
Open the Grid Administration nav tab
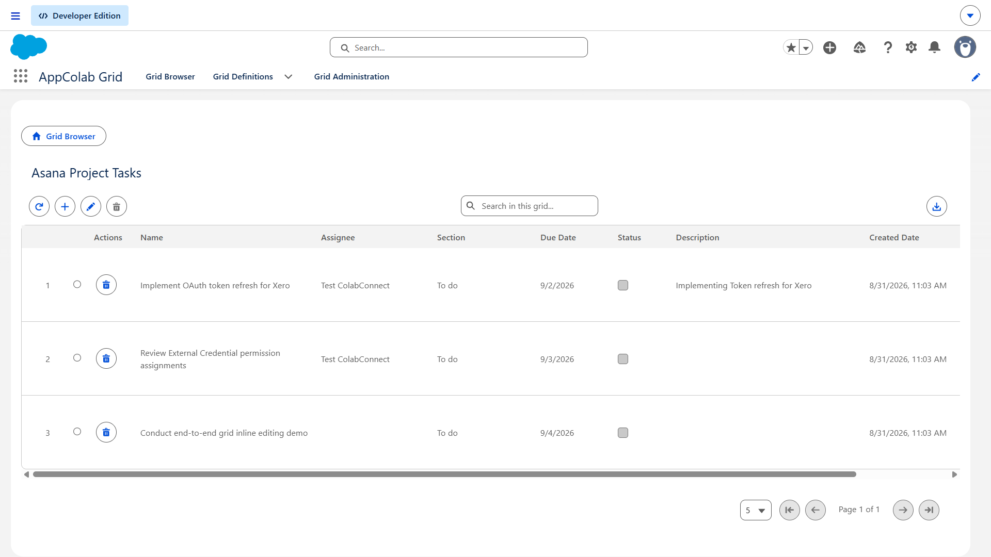351,76
